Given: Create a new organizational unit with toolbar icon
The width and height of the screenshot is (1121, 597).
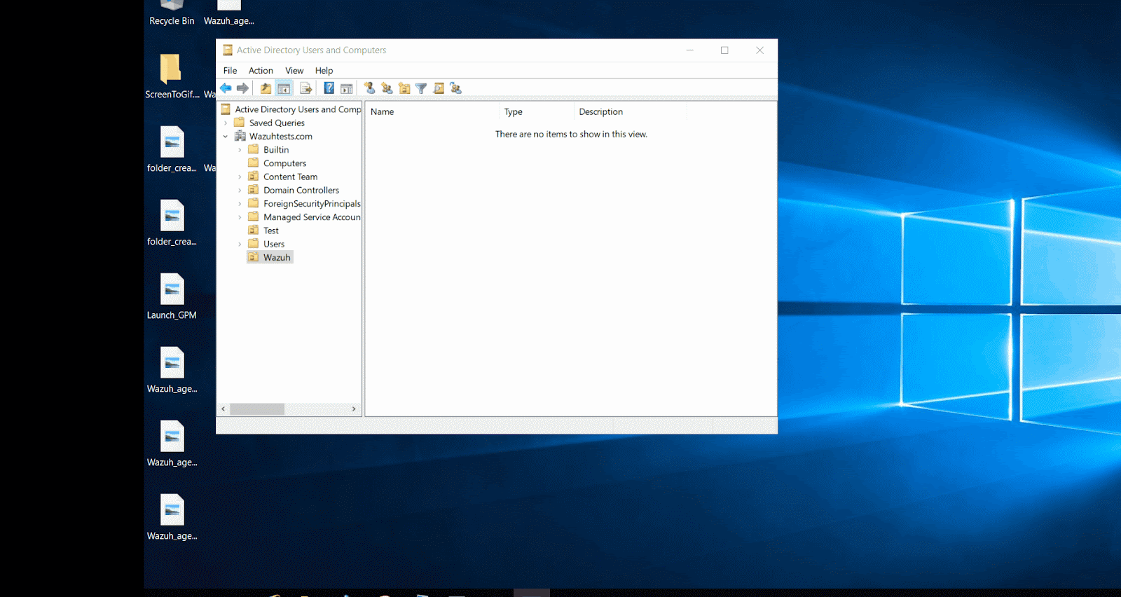Looking at the screenshot, I should (x=404, y=88).
